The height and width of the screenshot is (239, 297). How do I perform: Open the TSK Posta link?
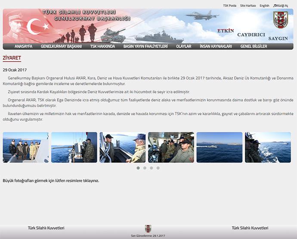[229, 6]
